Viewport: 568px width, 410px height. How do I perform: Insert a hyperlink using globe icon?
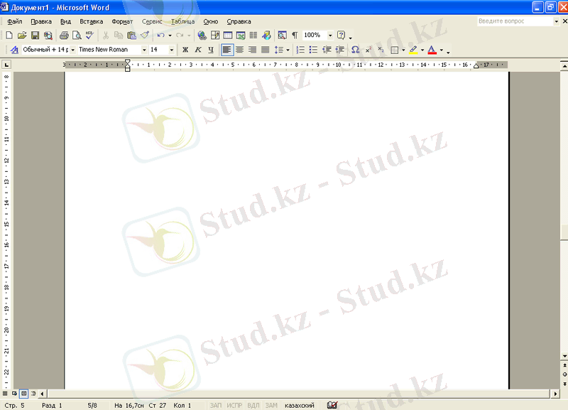click(202, 35)
